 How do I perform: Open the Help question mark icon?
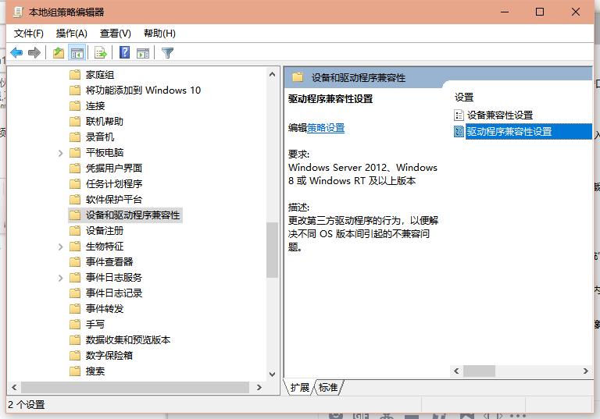(x=125, y=52)
